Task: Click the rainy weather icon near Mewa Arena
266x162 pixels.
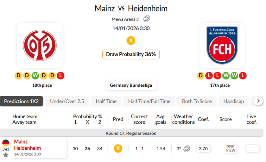Action: coord(147,19)
